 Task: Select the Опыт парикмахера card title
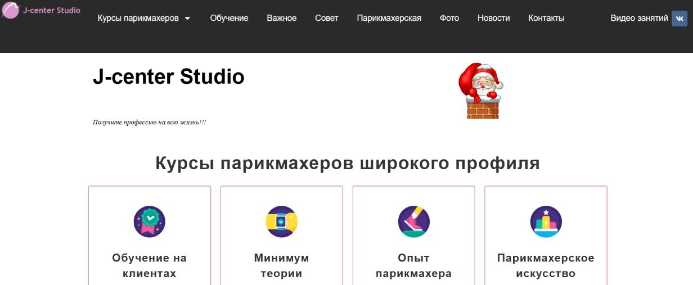413,266
